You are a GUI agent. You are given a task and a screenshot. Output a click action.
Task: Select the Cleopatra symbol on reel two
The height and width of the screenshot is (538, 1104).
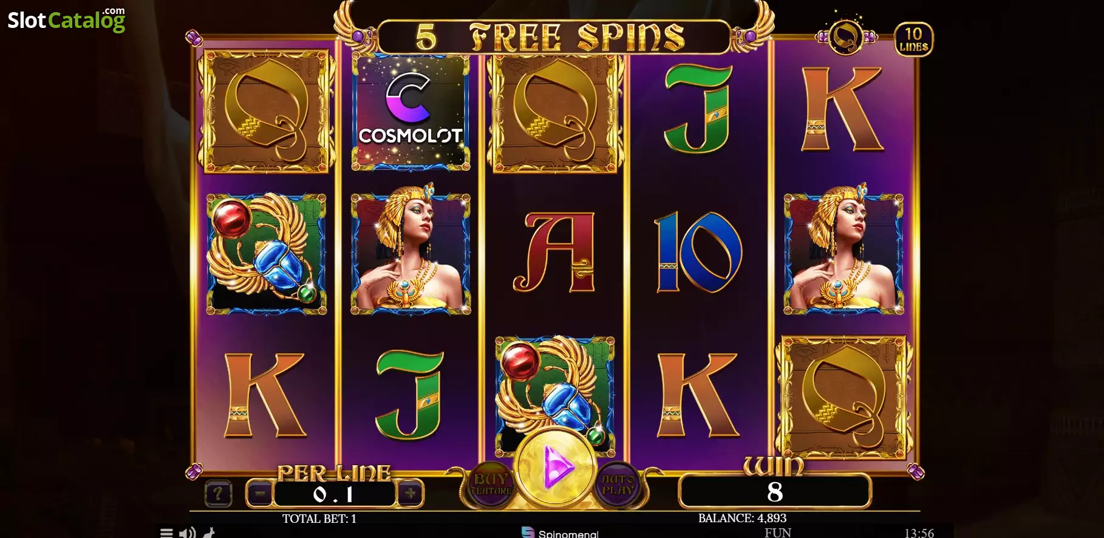coord(411,253)
